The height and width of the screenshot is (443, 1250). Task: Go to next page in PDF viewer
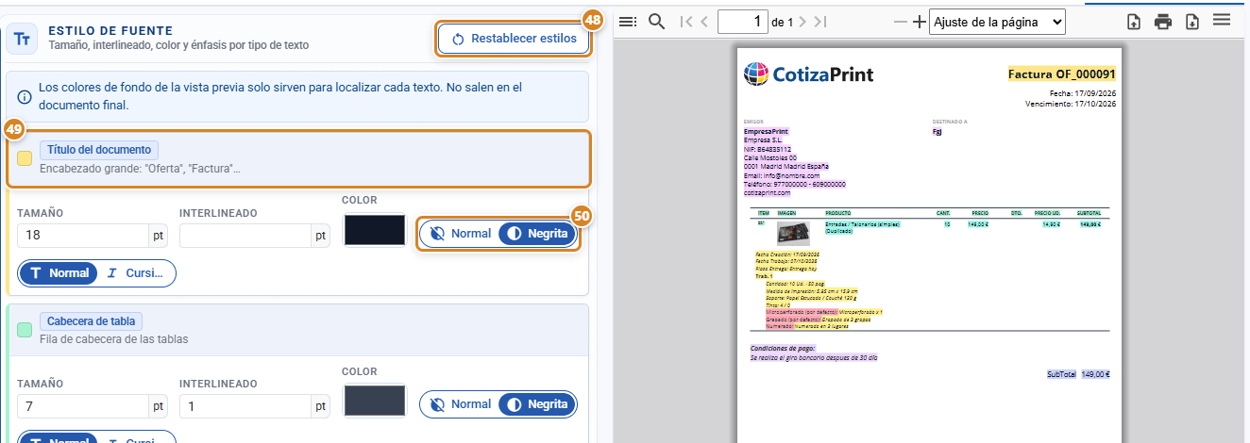pos(802,21)
